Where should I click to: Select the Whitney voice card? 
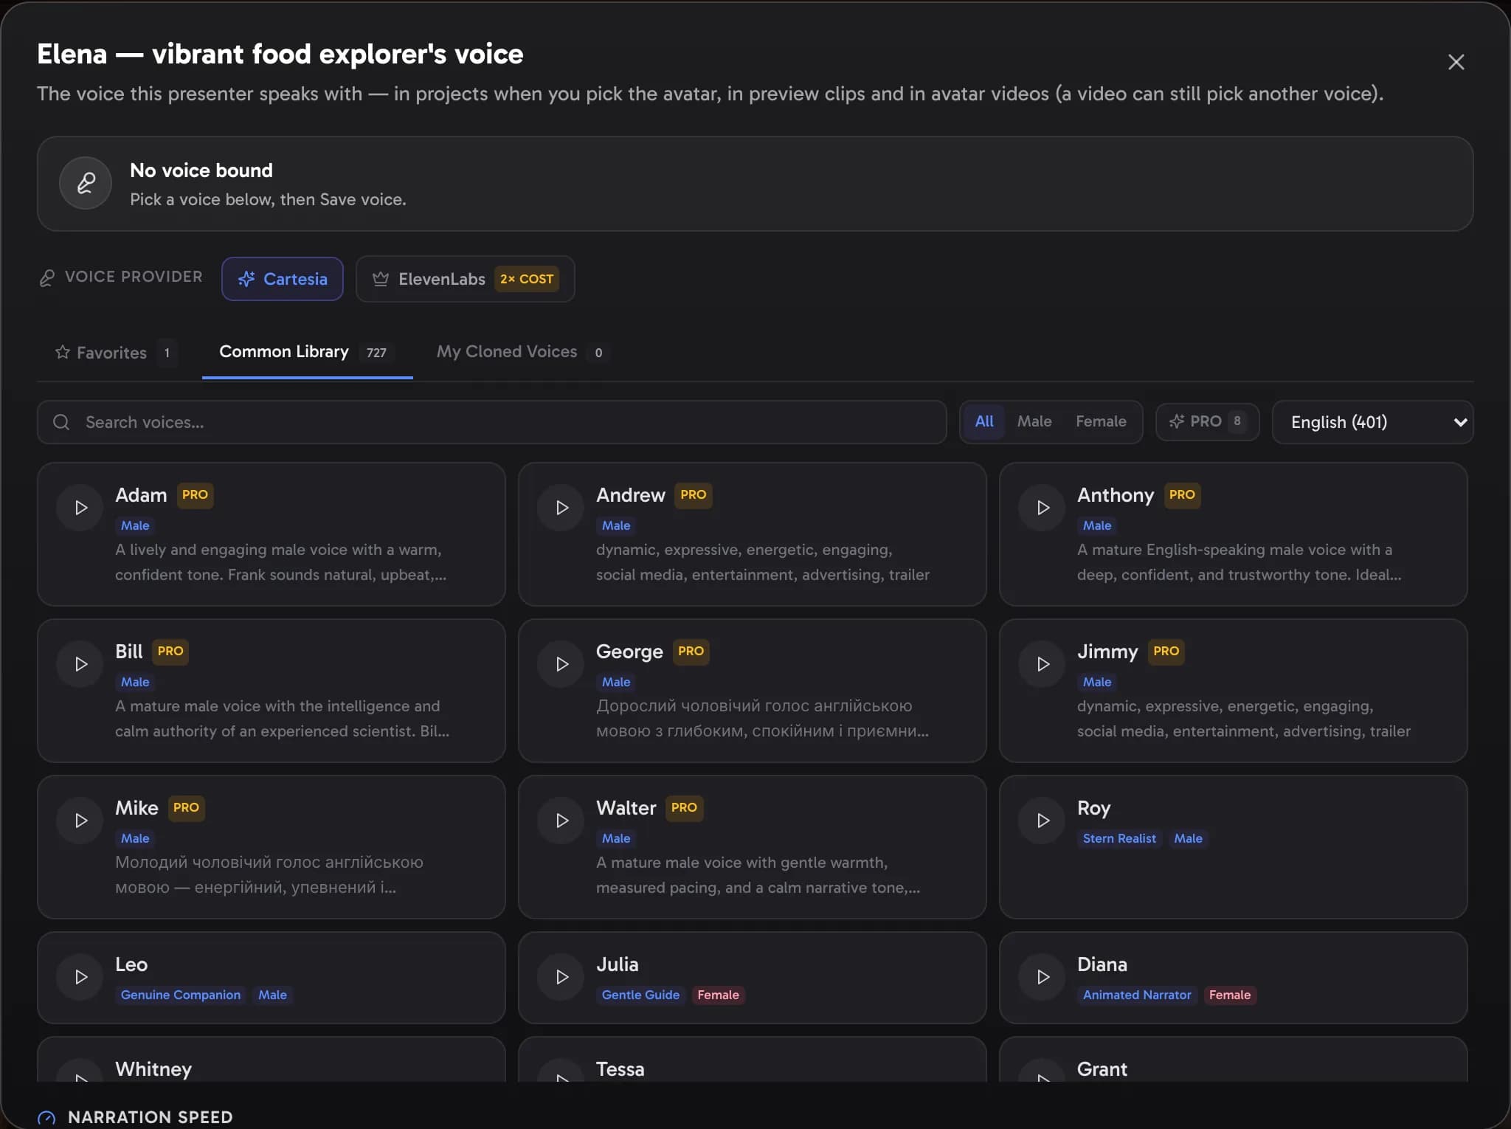[x=272, y=1060]
